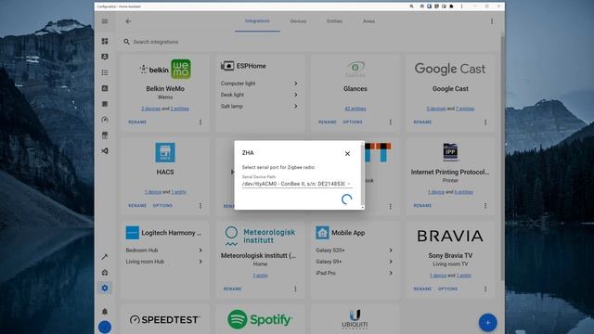Click the ZHA dialog vertical scrollbar

tap(363, 175)
